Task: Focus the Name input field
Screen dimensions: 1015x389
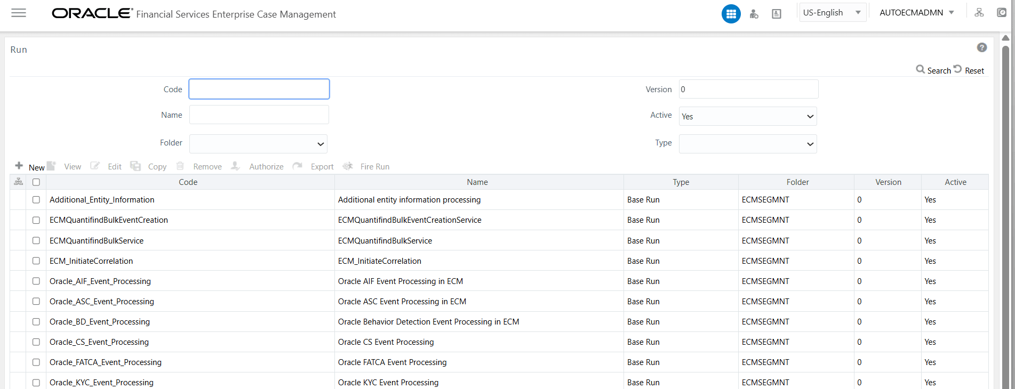Action: pos(259,115)
